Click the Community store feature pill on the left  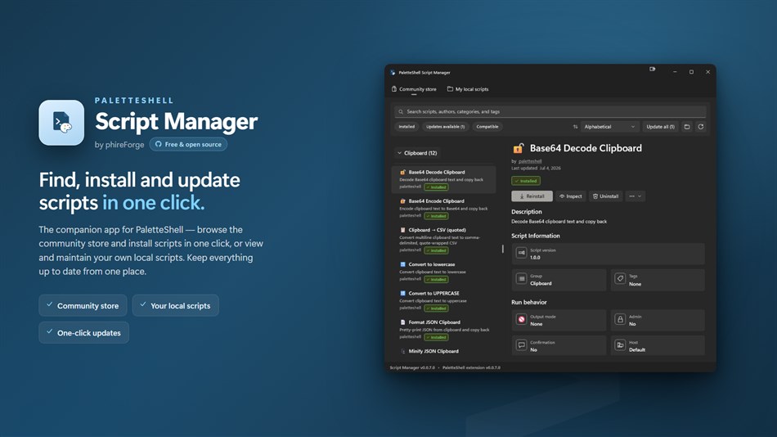coord(83,305)
